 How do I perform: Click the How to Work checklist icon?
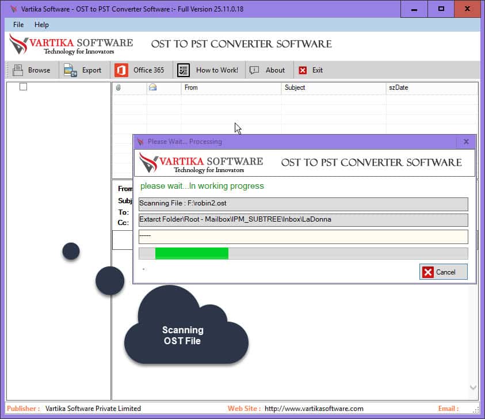(x=184, y=70)
